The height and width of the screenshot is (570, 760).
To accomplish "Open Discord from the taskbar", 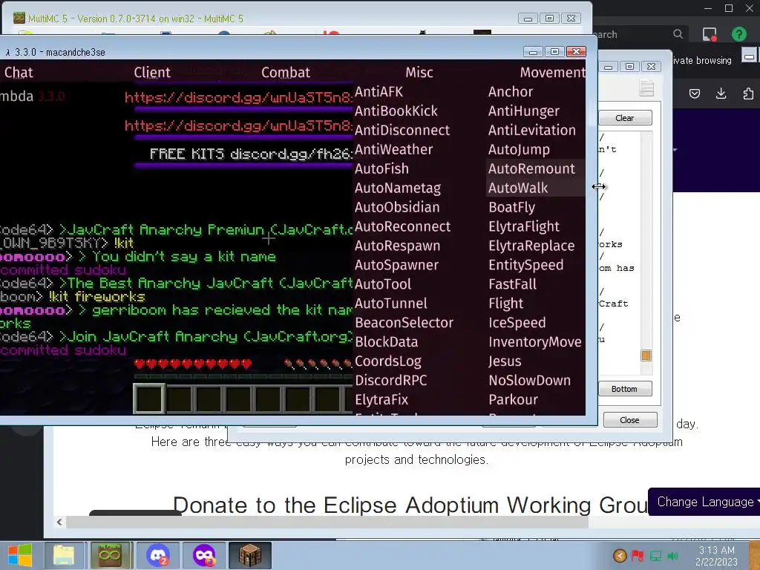I will point(158,555).
